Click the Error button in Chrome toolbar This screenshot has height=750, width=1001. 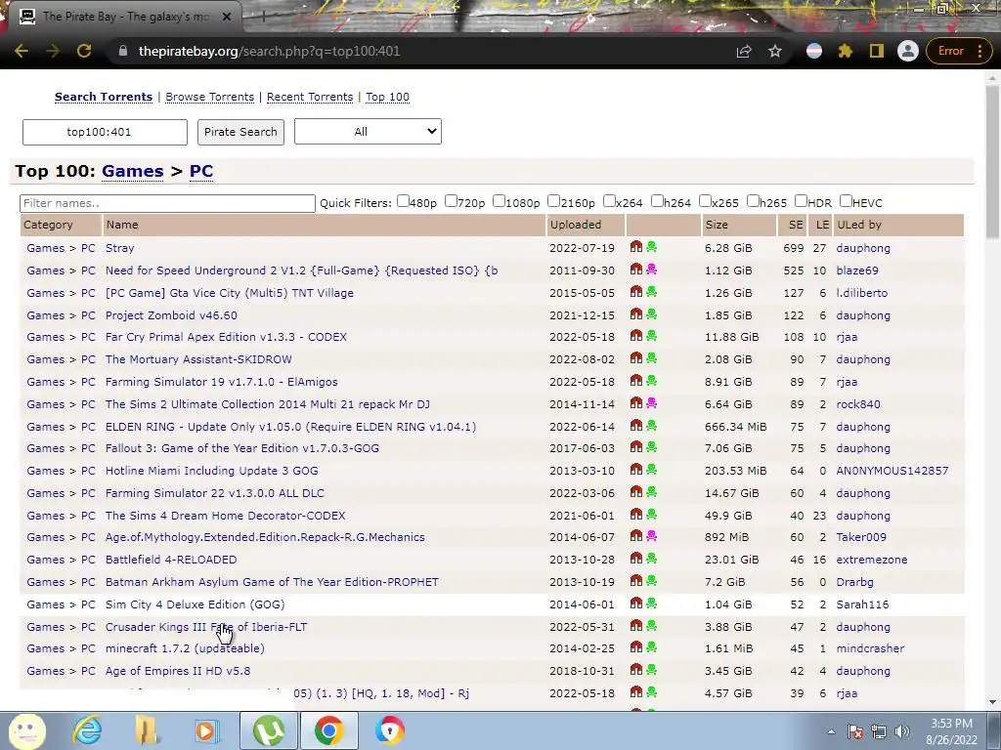coord(950,51)
